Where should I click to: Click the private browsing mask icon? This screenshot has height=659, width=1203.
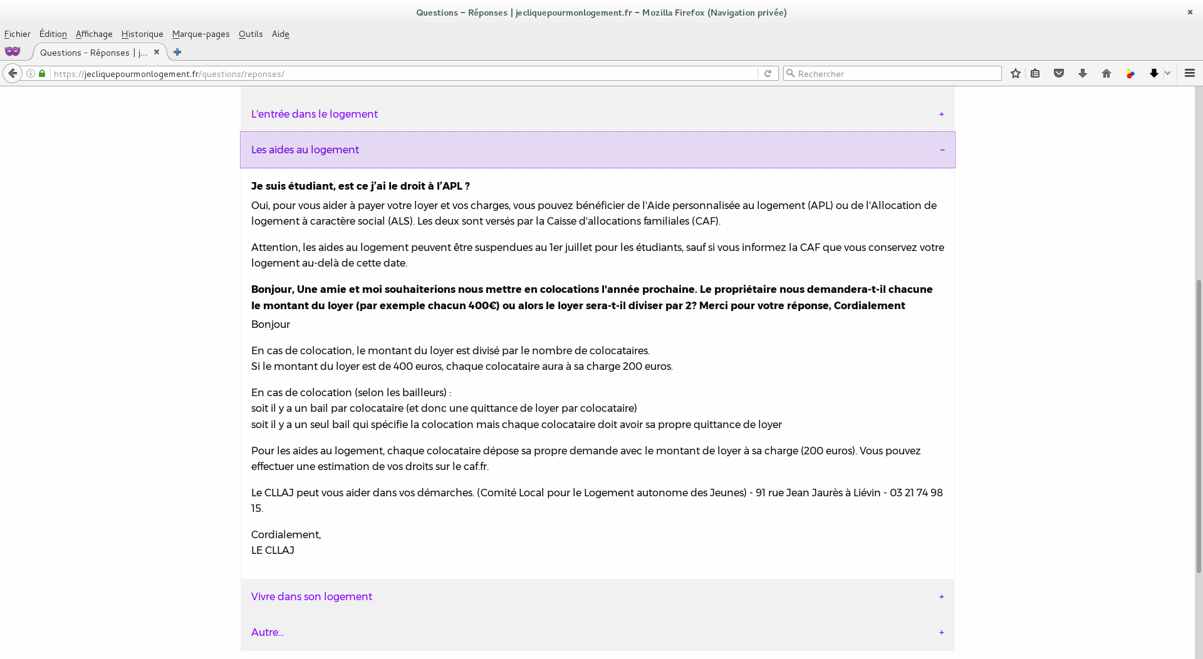(x=13, y=51)
